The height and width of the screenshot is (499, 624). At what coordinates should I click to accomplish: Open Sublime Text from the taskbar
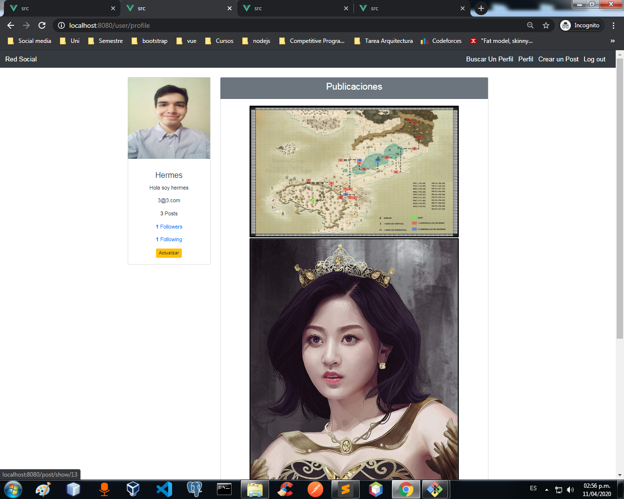(x=346, y=489)
